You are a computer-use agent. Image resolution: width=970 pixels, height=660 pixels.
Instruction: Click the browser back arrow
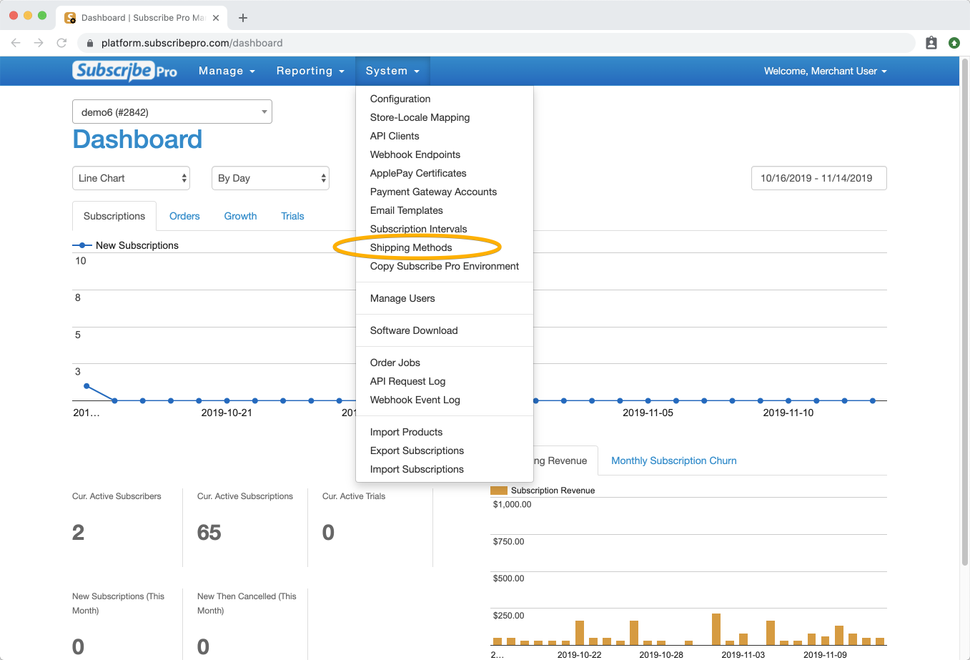click(16, 43)
